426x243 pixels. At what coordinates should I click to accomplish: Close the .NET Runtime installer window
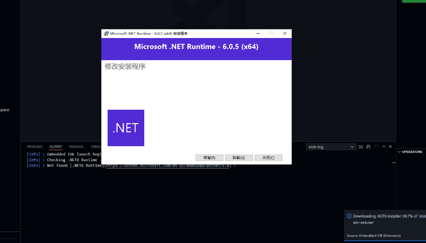click(285, 33)
